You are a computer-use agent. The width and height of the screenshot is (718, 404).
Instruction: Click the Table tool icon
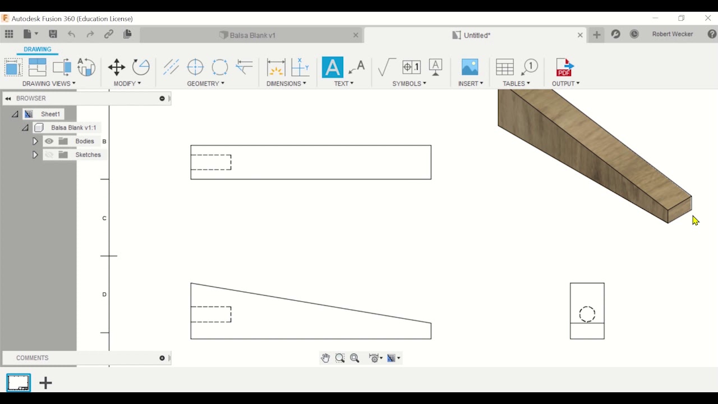click(x=505, y=67)
